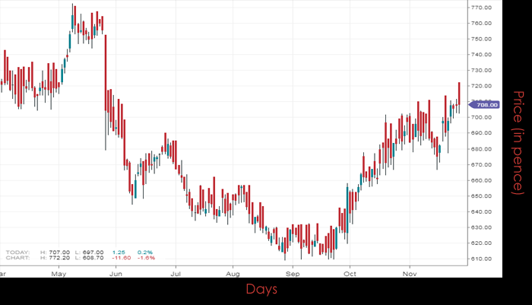The image size is (532, 305).
Task: Click the Nov label on the date axis
Action: point(409,272)
